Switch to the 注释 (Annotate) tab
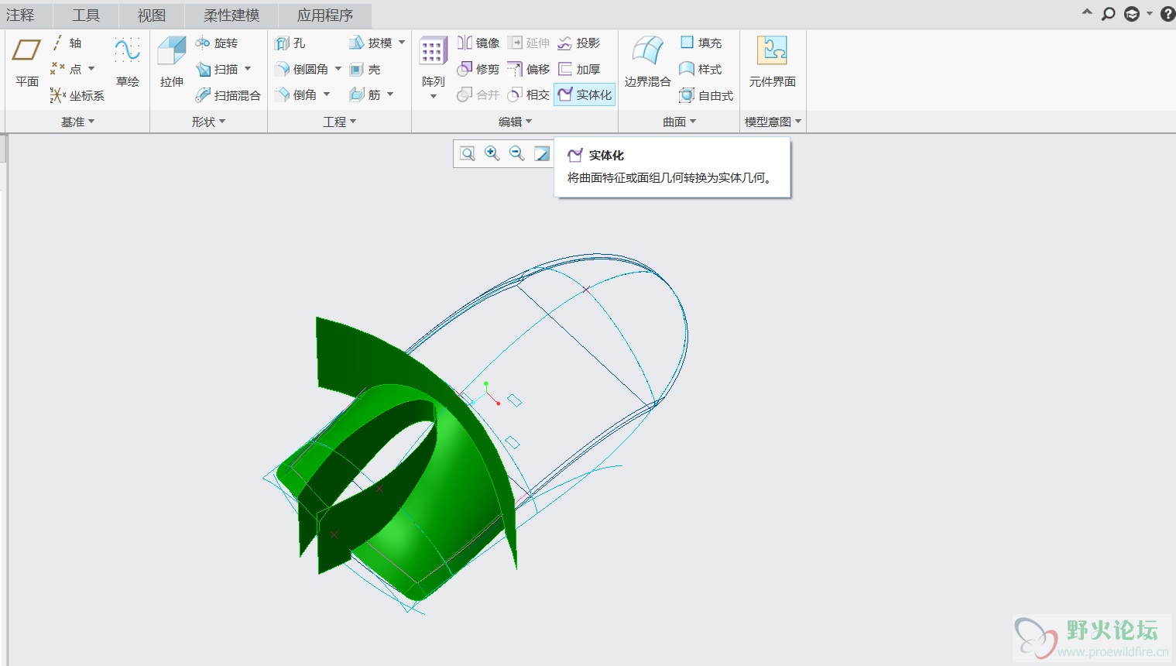This screenshot has height=666, width=1176. tap(21, 15)
